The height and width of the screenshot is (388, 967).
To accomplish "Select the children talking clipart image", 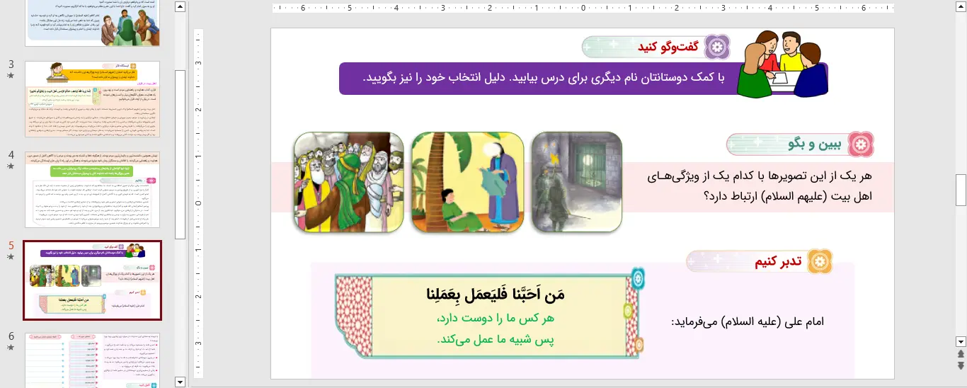I will [x=782, y=64].
